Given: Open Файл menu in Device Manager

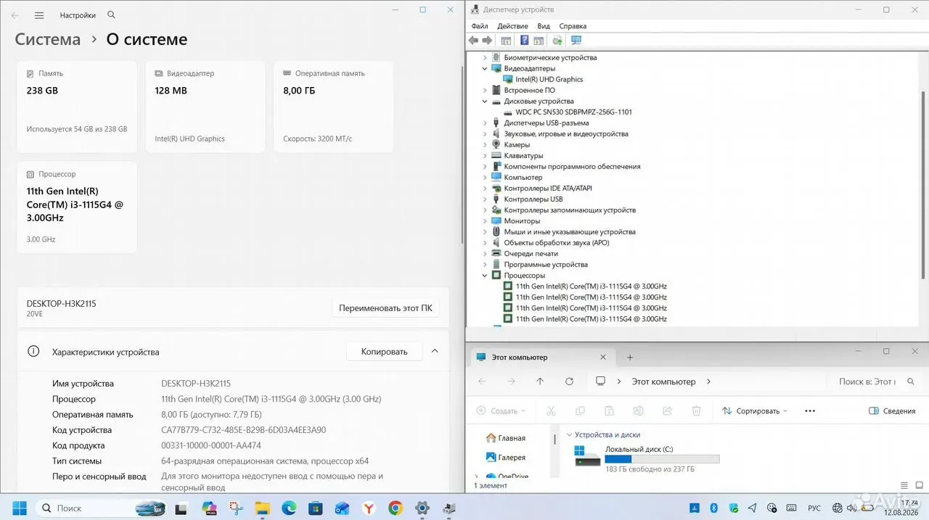Looking at the screenshot, I should pos(479,26).
